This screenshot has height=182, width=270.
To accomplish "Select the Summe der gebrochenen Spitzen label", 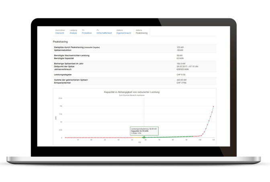I will [x=70, y=79].
